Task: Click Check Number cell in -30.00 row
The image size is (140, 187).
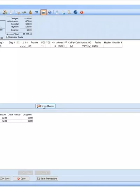Action: coord(14,118)
